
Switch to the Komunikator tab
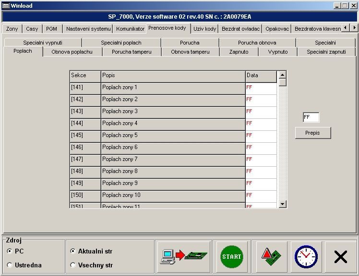point(130,29)
